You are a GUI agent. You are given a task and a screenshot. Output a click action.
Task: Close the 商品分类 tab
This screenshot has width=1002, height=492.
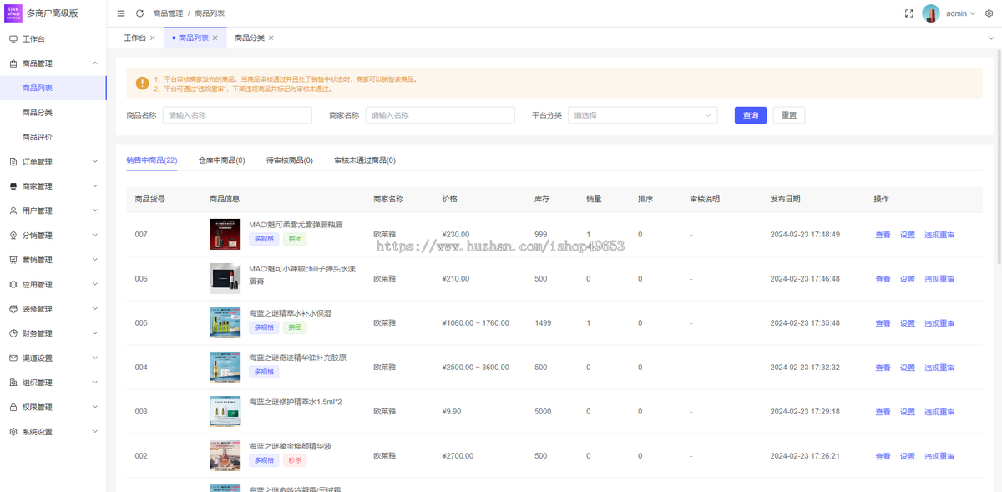[271, 38]
